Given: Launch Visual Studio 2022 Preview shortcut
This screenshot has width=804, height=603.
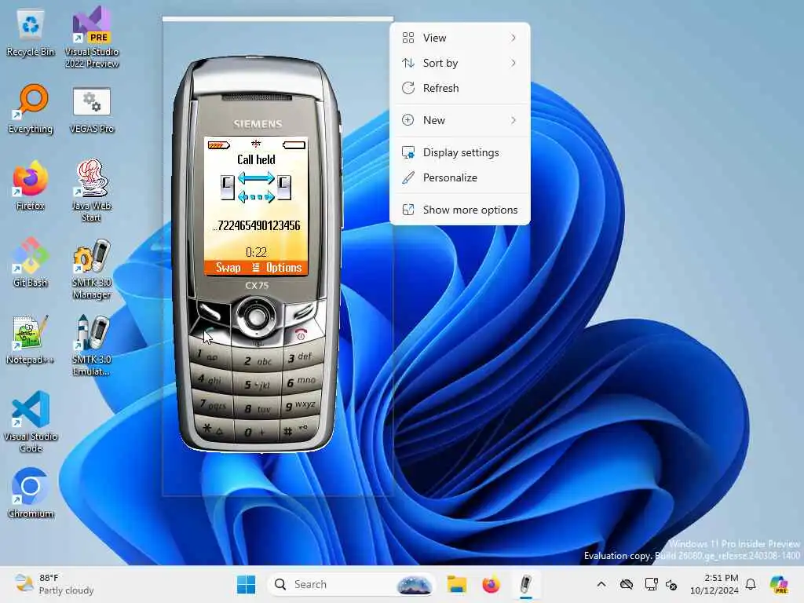Looking at the screenshot, I should click(x=91, y=37).
